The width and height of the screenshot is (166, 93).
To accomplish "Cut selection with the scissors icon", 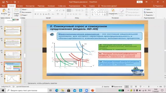I will (x=9, y=9).
